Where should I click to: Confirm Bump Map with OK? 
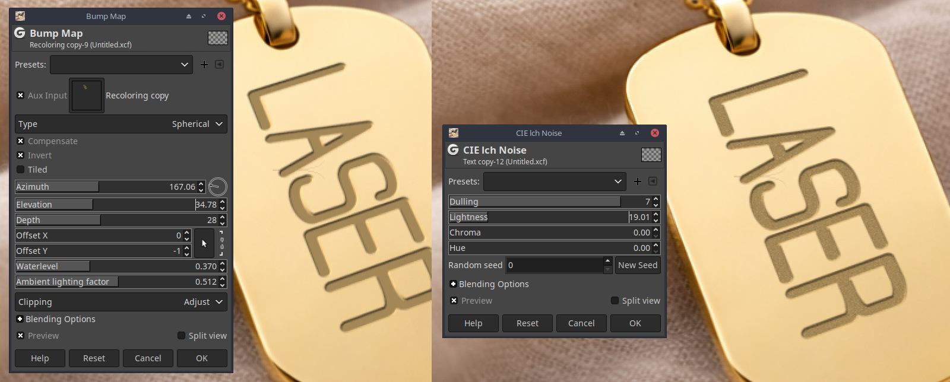[x=202, y=358]
